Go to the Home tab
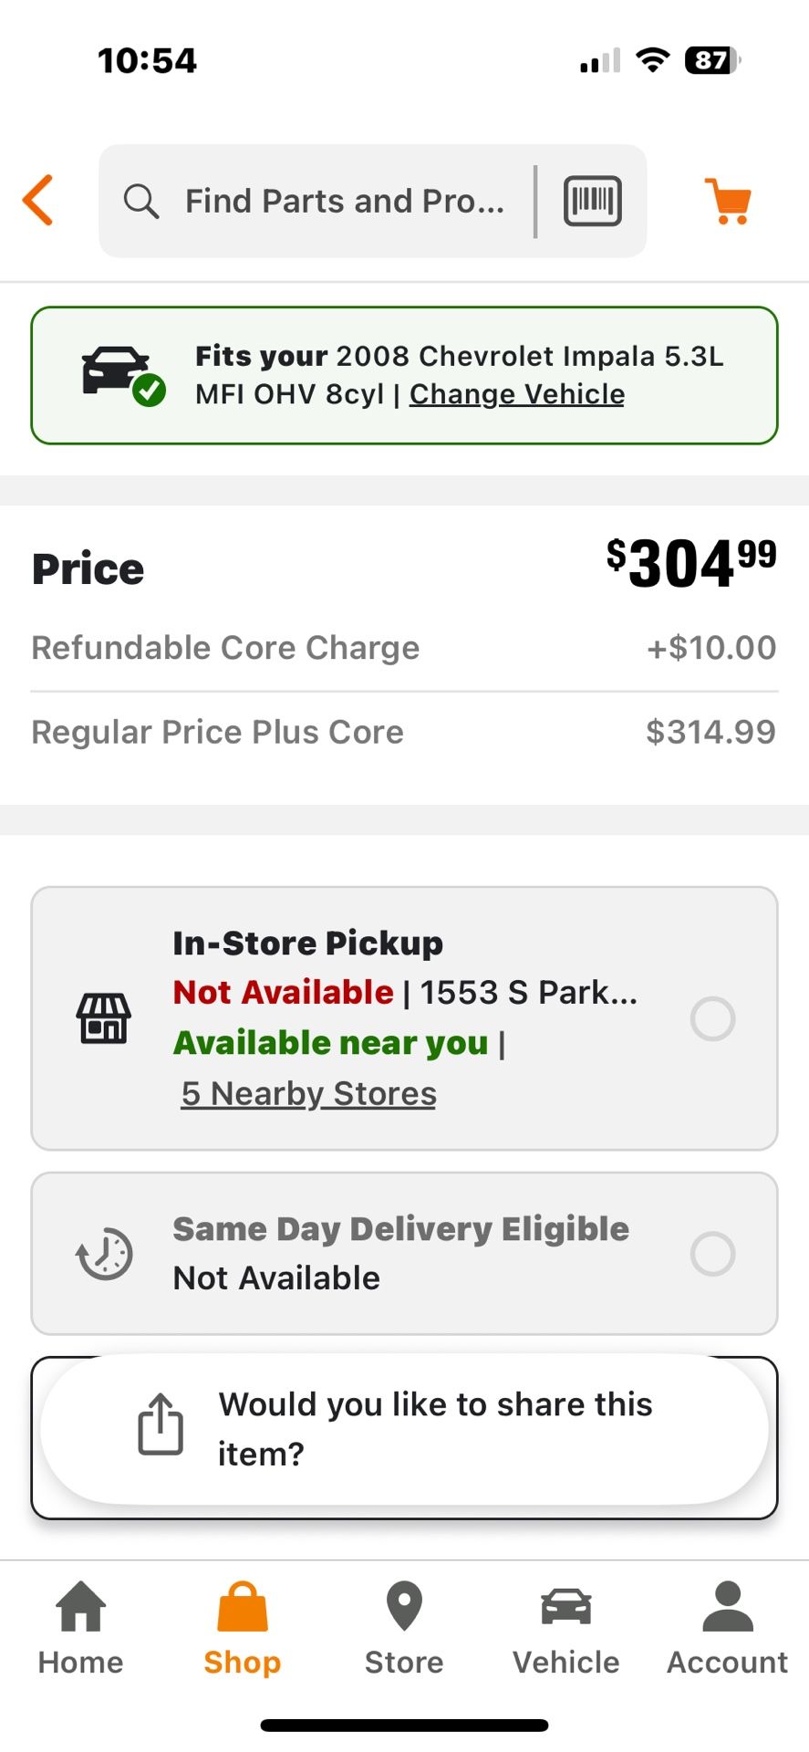This screenshot has height=1752, width=809. [x=81, y=1630]
